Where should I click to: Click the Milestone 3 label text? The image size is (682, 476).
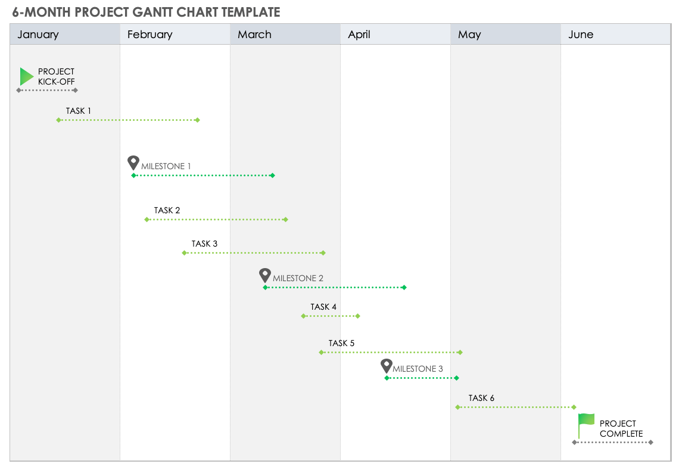418,368
